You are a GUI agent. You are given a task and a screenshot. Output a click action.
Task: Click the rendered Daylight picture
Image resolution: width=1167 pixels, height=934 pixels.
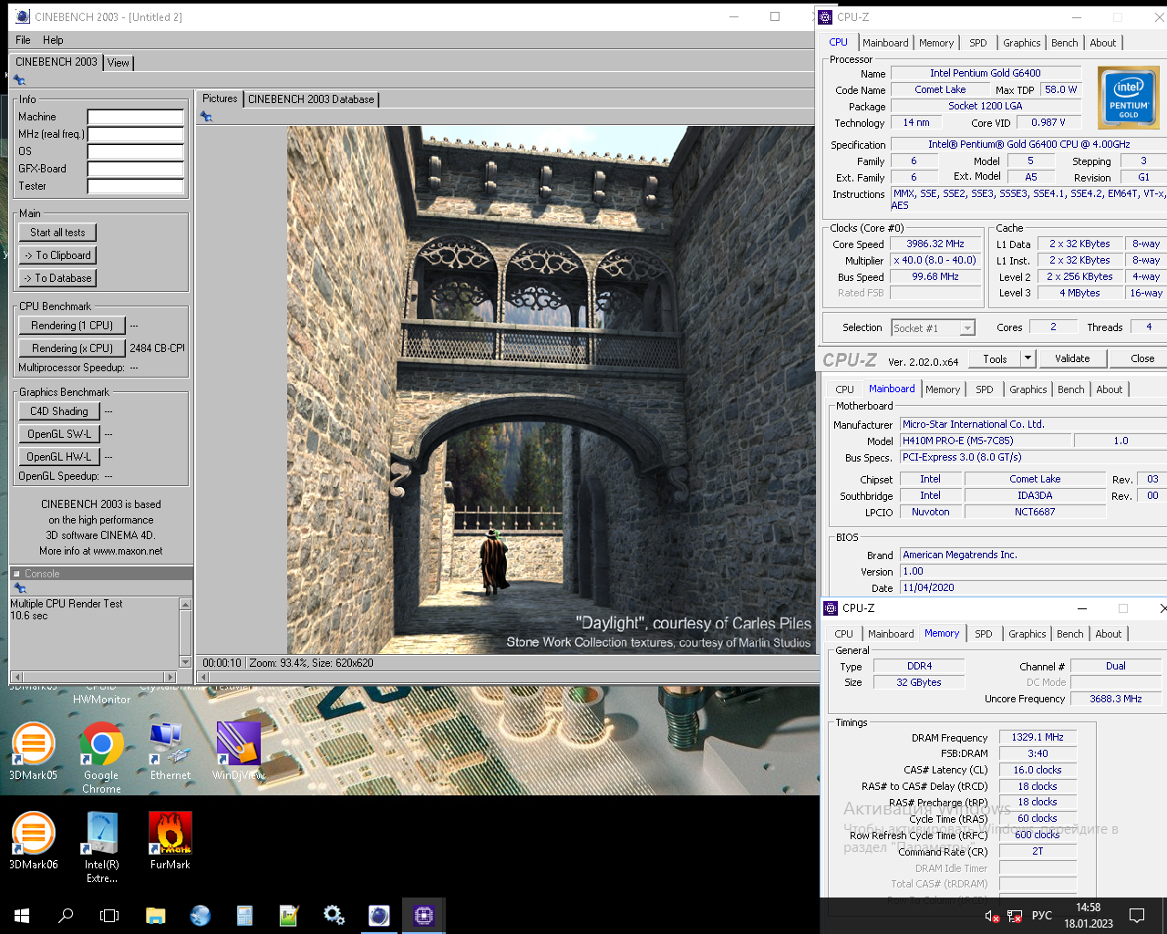pos(551,389)
